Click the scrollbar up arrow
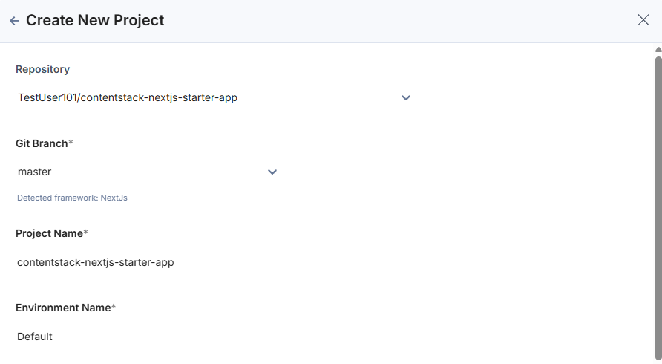Viewport: 662px width, 364px height. (658, 50)
